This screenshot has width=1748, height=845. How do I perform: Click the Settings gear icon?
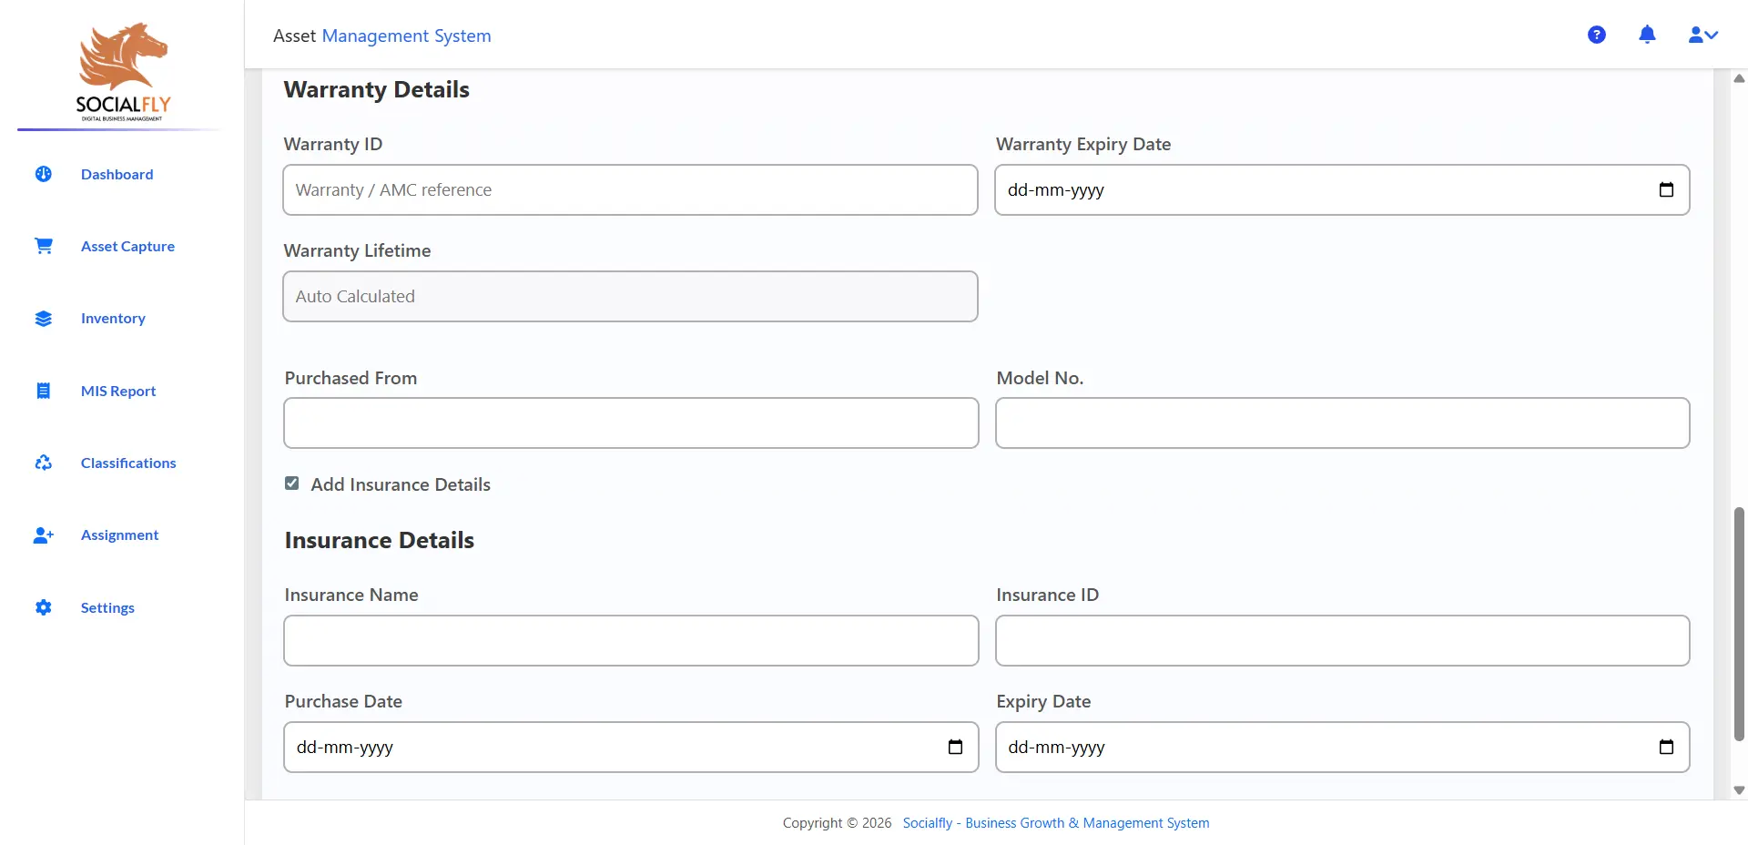pos(44,607)
